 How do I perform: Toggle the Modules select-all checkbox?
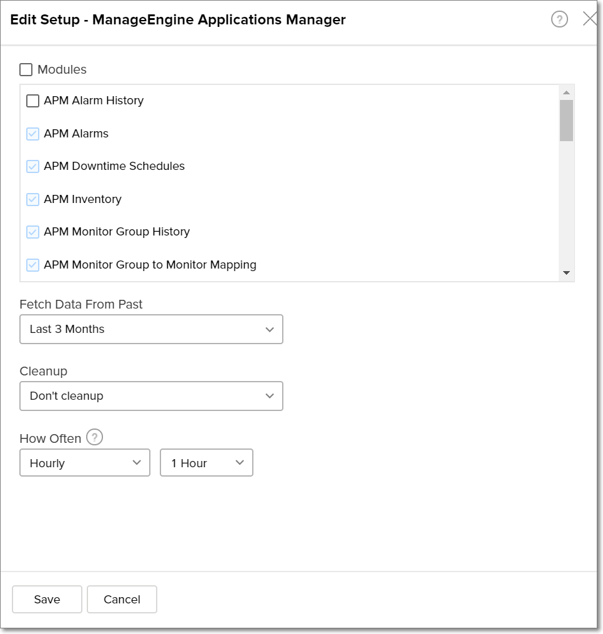pyautogui.click(x=26, y=70)
